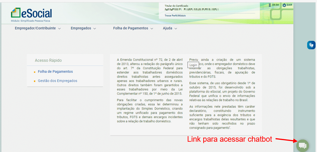Click the 09:54 session timer value
The height and width of the screenshot is (152, 317).
[x=275, y=5]
